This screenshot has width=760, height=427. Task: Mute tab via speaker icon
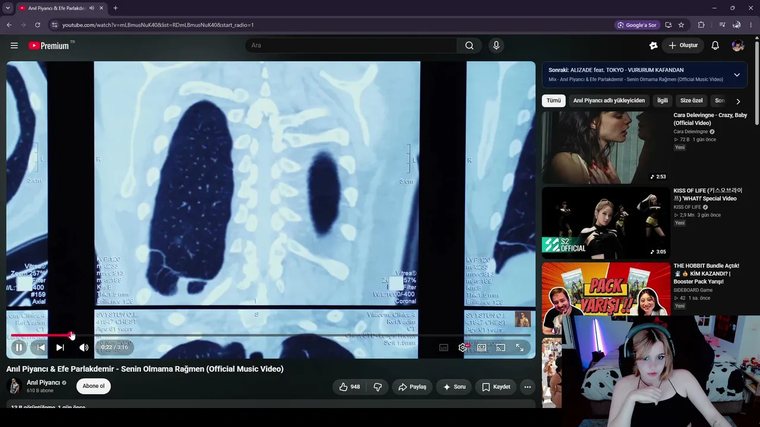click(x=91, y=8)
